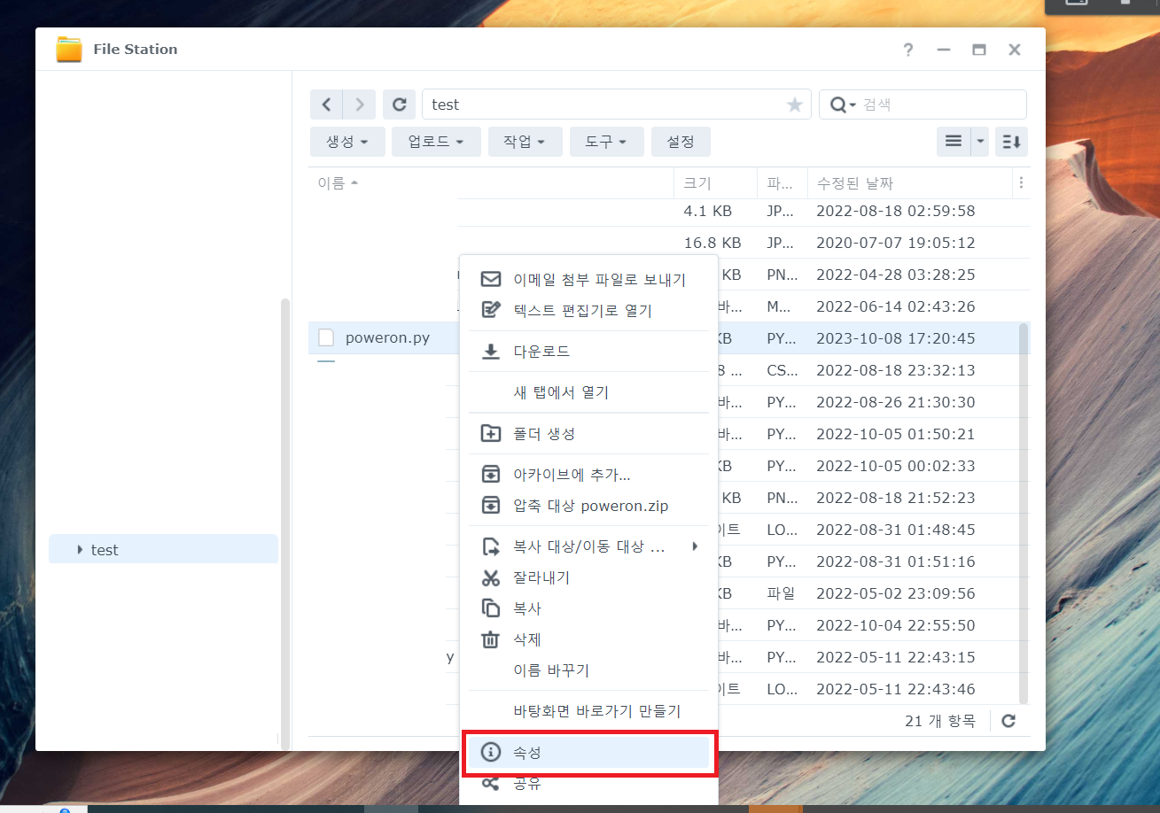
Task: Choose 공유 from context menu
Action: (588, 784)
